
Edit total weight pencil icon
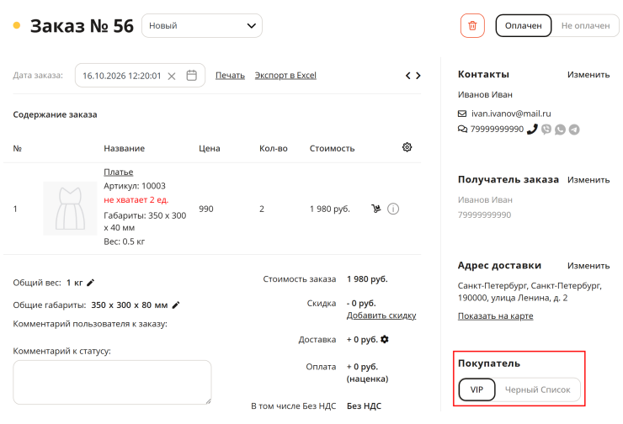pyautogui.click(x=91, y=283)
